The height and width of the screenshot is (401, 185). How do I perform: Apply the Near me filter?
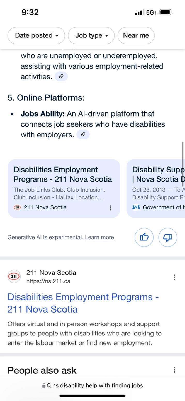[136, 35]
